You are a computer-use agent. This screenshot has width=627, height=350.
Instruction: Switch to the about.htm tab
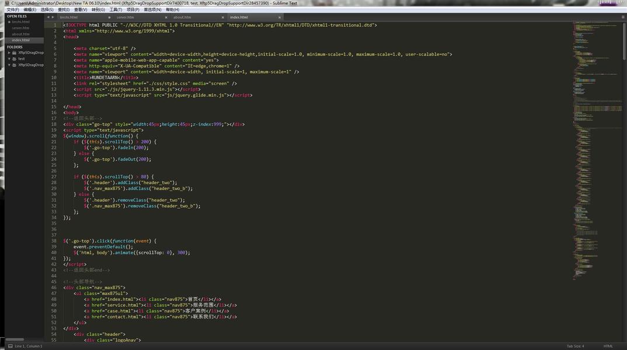point(197,17)
